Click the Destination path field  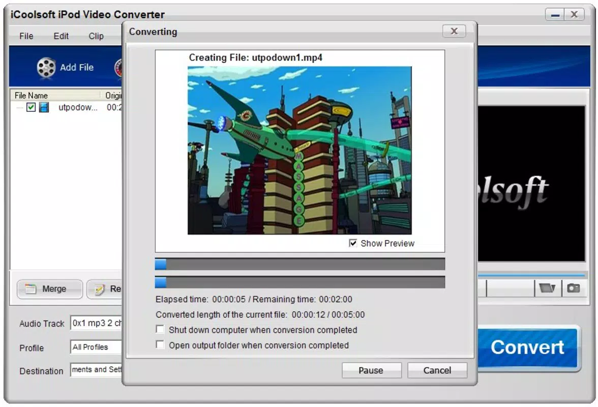[96, 370]
